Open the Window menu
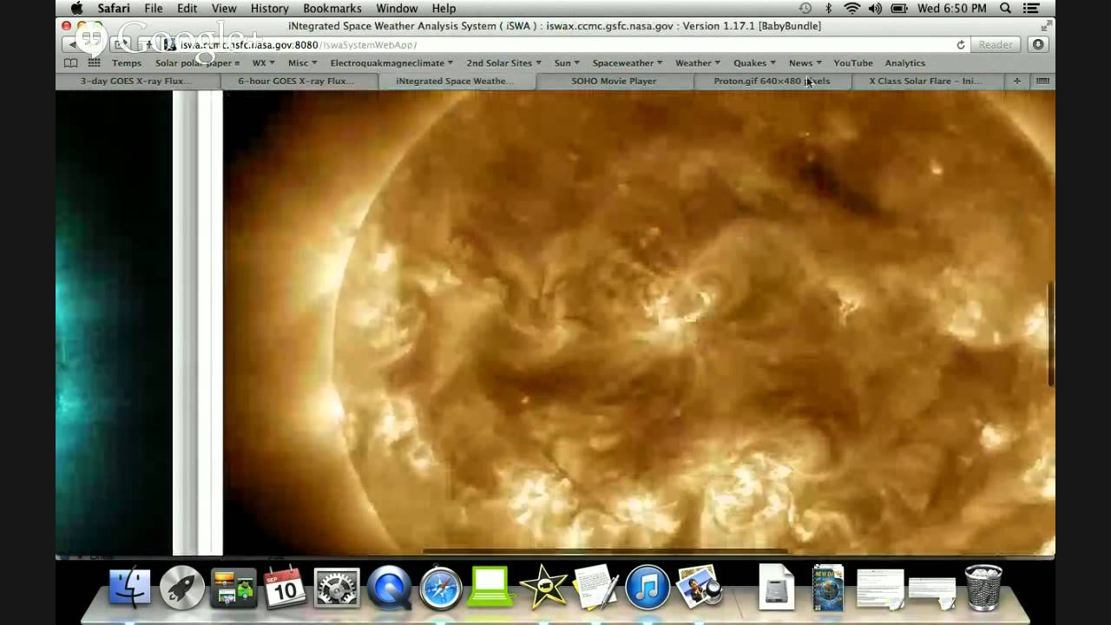1111x625 pixels. [397, 9]
